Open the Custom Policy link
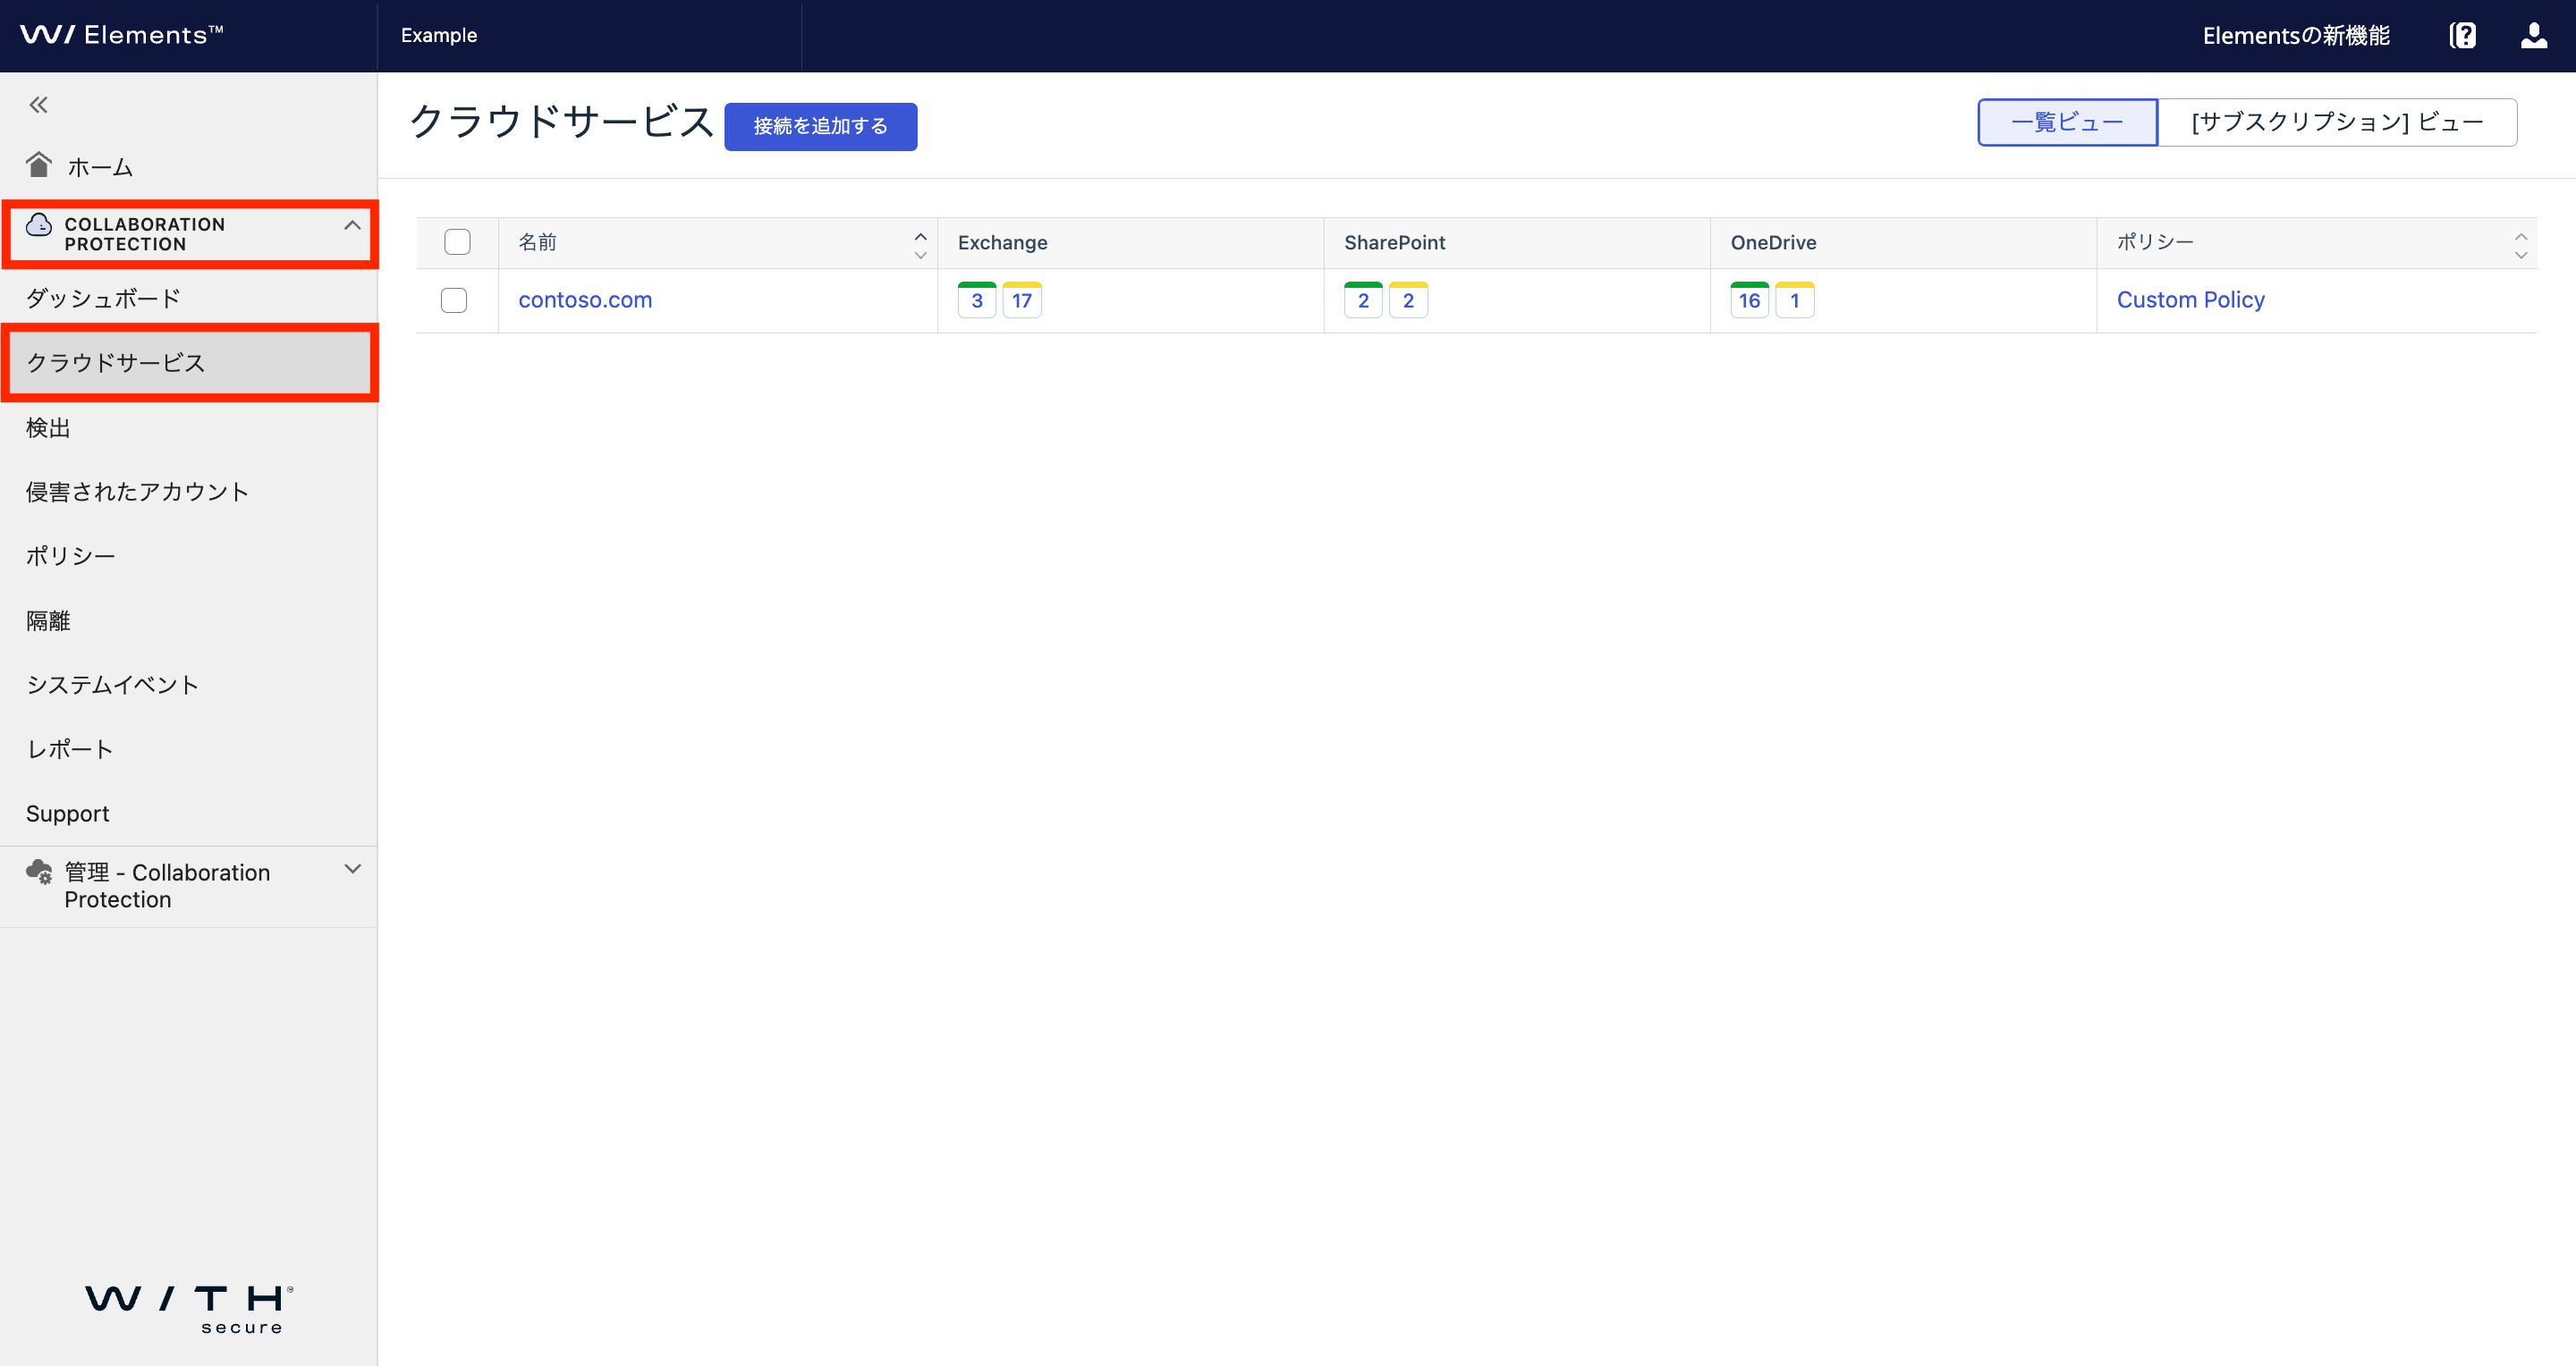This screenshot has height=1366, width=2576. pyautogui.click(x=2190, y=299)
